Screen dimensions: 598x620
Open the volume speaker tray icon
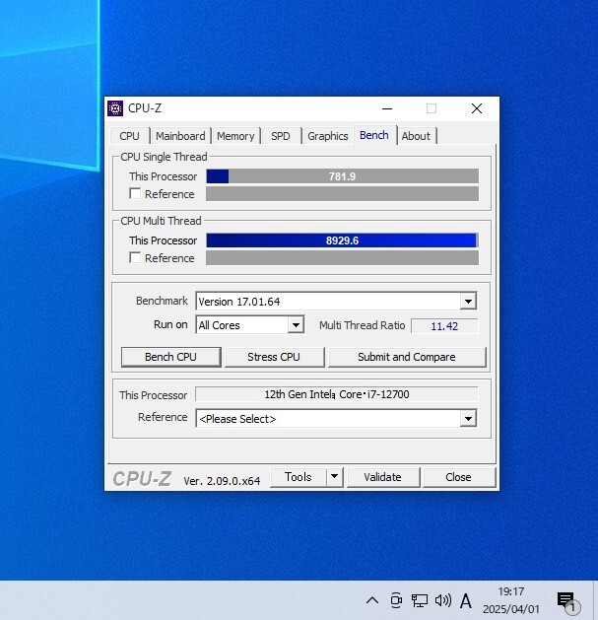coord(443,600)
